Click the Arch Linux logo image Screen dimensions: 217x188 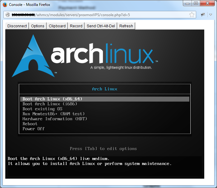(85, 56)
